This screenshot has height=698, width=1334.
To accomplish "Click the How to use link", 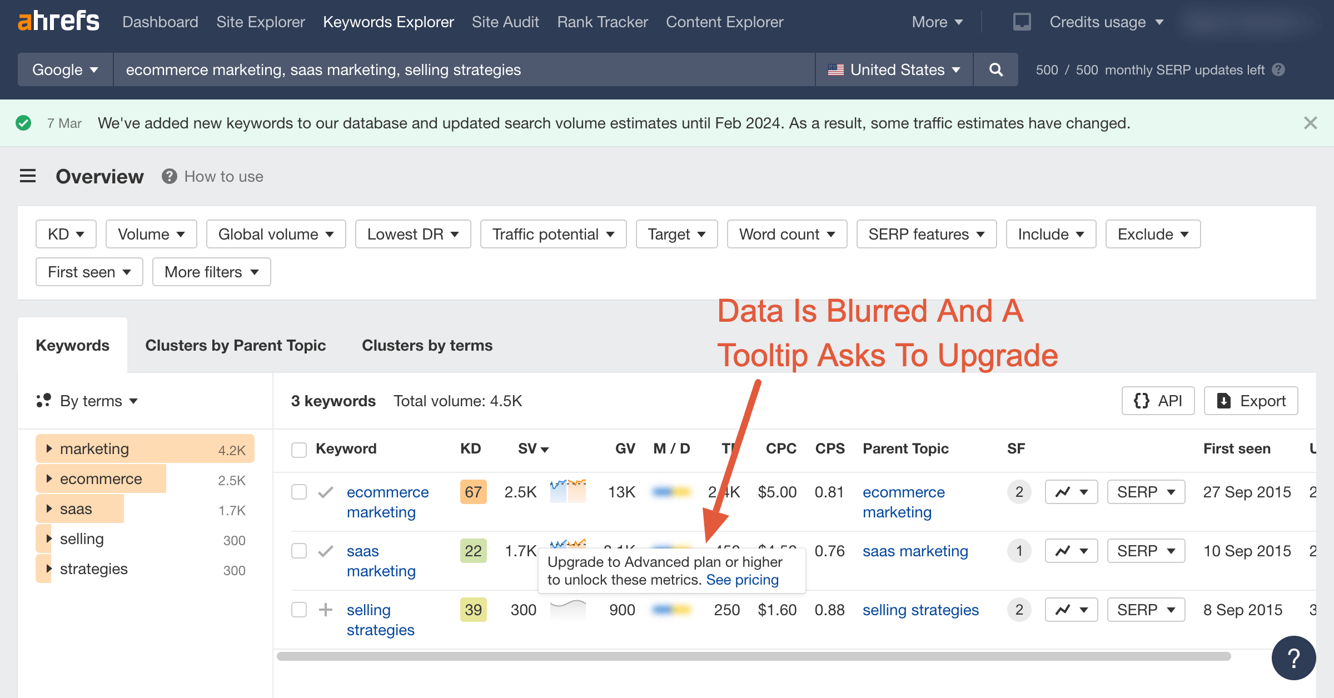I will tap(224, 176).
